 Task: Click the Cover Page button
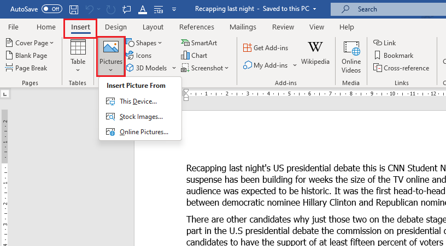click(x=30, y=43)
